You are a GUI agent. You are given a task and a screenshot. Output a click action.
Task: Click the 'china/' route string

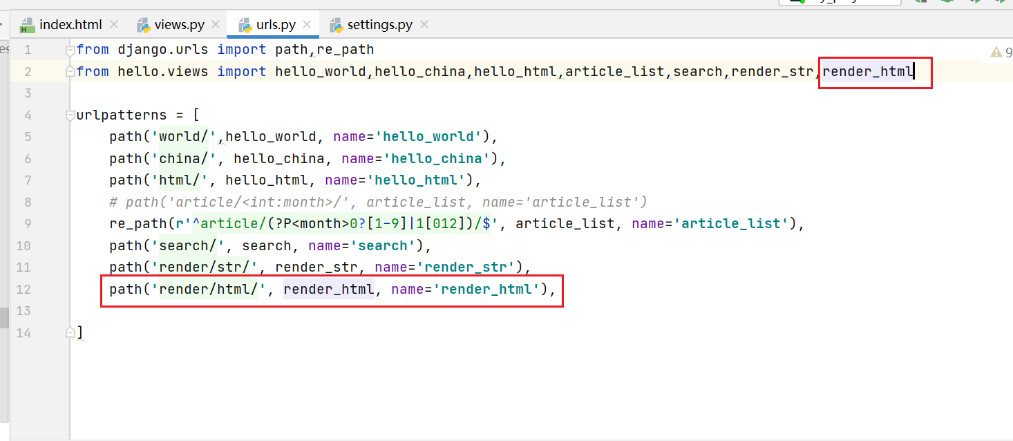coord(184,158)
